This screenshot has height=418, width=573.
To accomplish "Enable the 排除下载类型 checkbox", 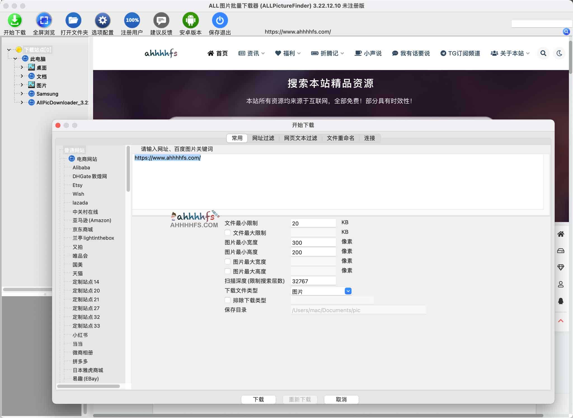I will click(227, 300).
